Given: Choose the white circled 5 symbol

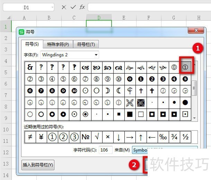Looking at the screenshot, I should [x=63, y=79].
